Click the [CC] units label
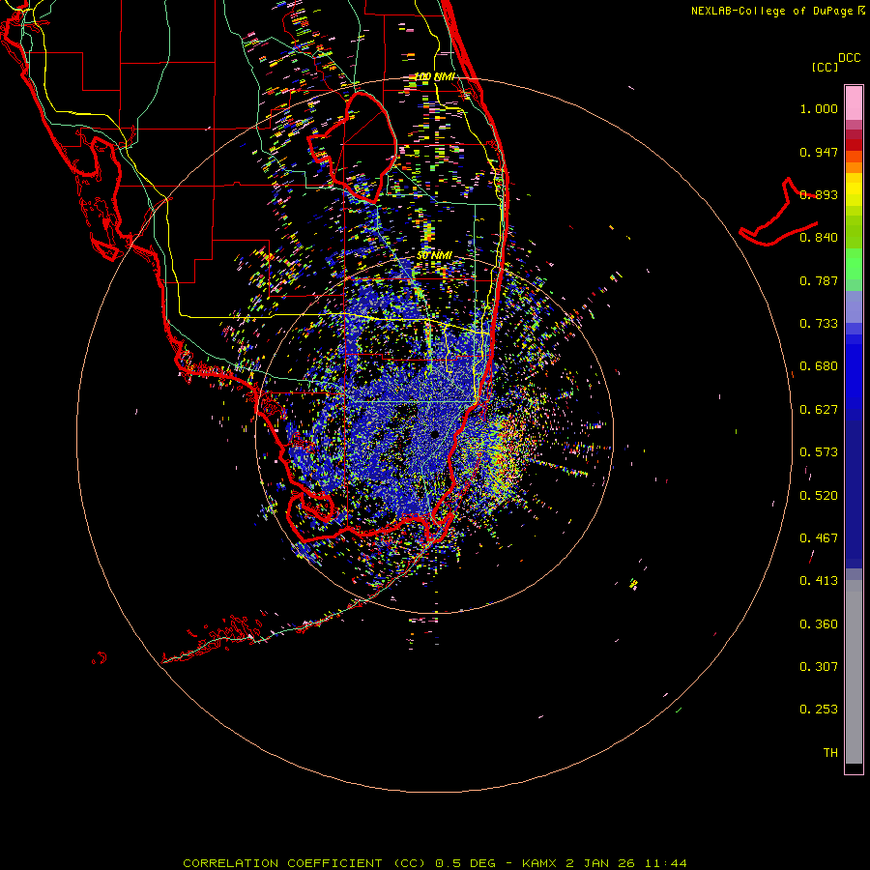The image size is (870, 870). click(x=825, y=67)
